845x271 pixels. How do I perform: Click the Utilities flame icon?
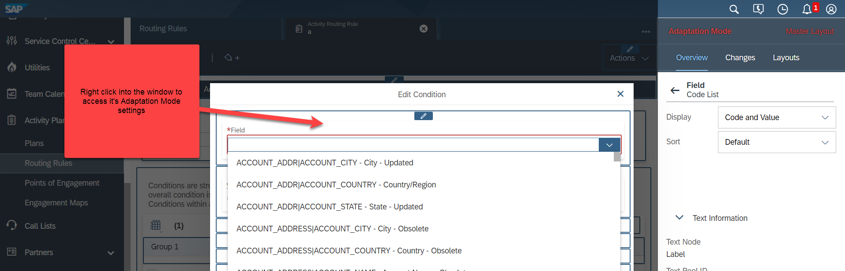12,67
